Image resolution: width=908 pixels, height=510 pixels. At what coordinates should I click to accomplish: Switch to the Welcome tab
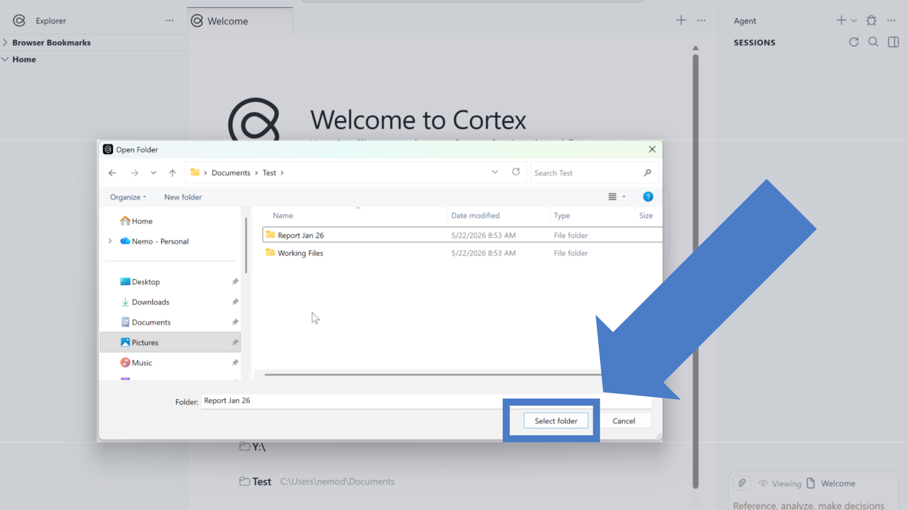(x=240, y=21)
